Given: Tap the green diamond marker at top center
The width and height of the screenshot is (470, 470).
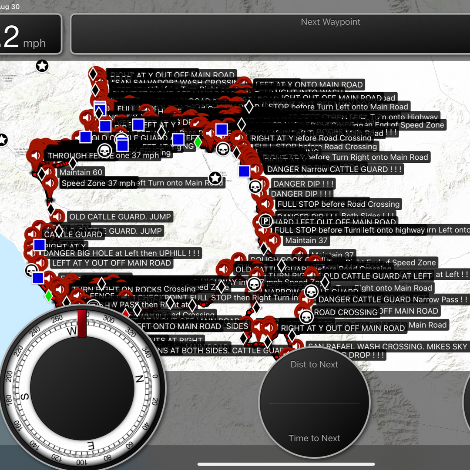Looking at the screenshot, I should coord(198,142).
